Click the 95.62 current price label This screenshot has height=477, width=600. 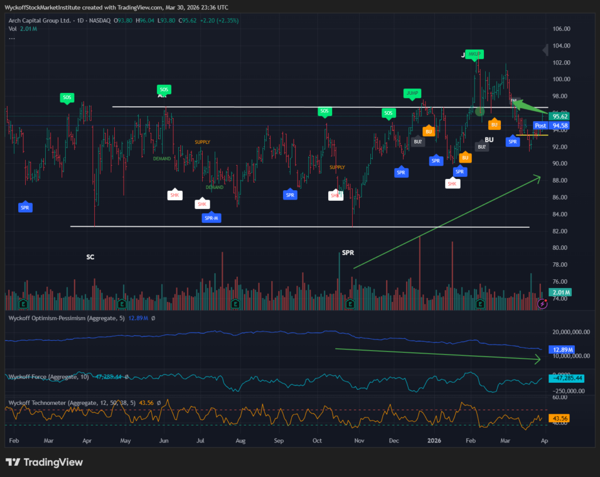561,116
